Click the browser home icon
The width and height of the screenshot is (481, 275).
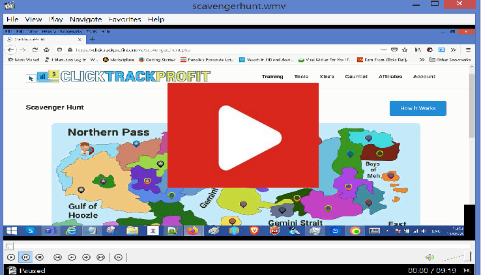(46, 50)
